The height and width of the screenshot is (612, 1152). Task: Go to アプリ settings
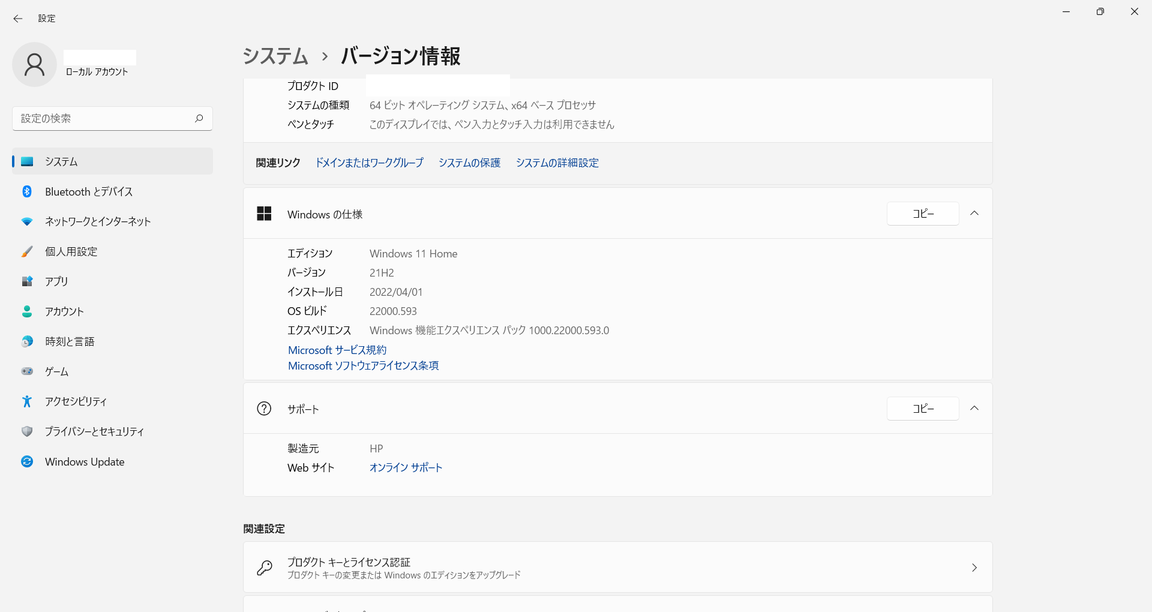[x=113, y=281]
